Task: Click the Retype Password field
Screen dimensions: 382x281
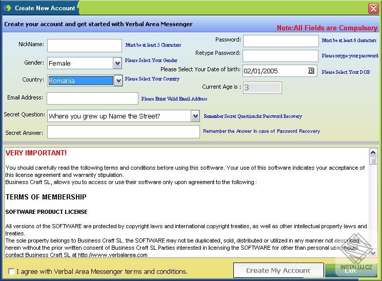Action: click(280, 56)
